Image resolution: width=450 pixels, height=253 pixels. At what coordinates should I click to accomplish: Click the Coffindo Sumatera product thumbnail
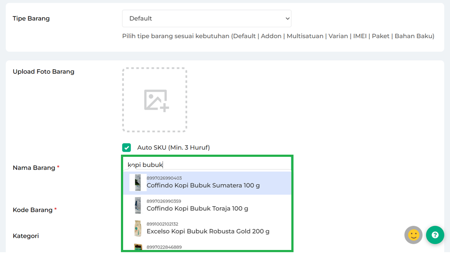(138, 183)
